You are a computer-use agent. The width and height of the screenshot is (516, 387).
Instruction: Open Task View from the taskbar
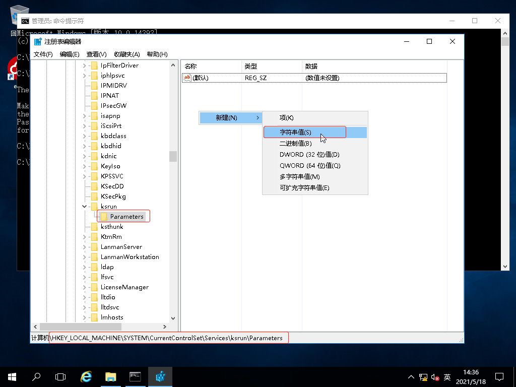tap(60, 376)
